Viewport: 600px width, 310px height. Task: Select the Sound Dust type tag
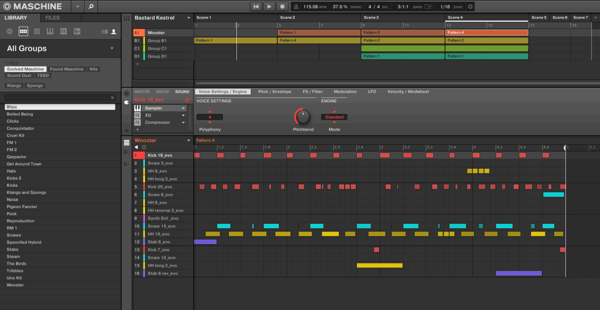(x=19, y=76)
